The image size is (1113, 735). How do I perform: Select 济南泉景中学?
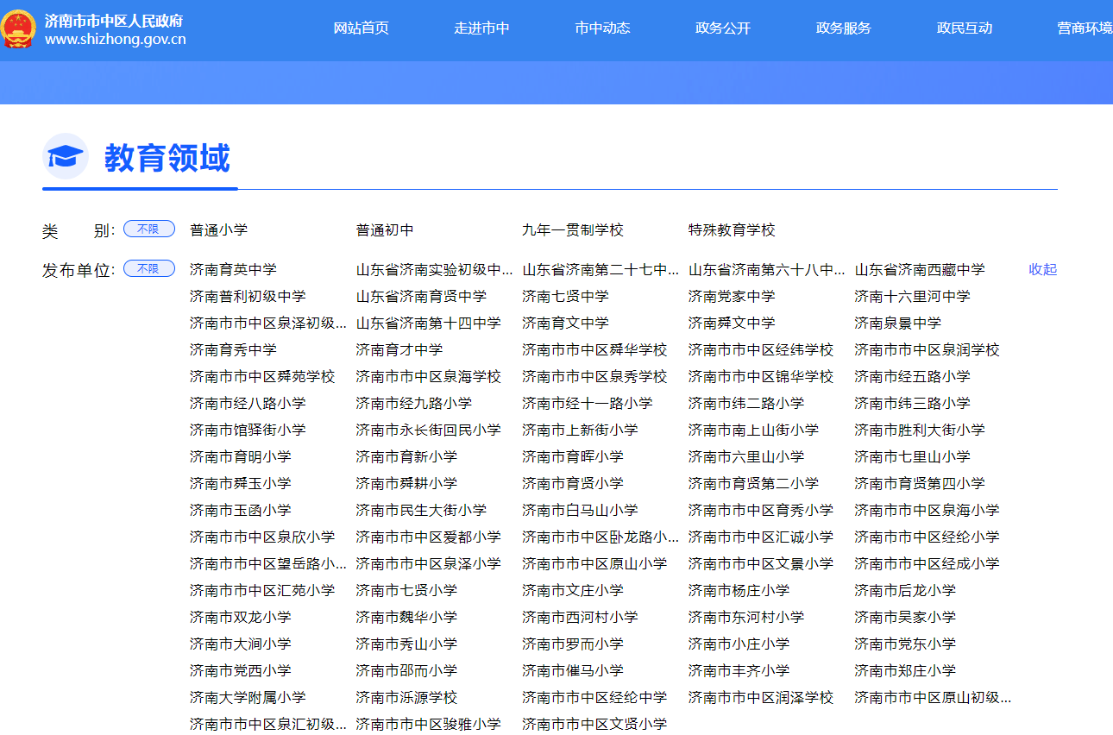[x=897, y=323]
